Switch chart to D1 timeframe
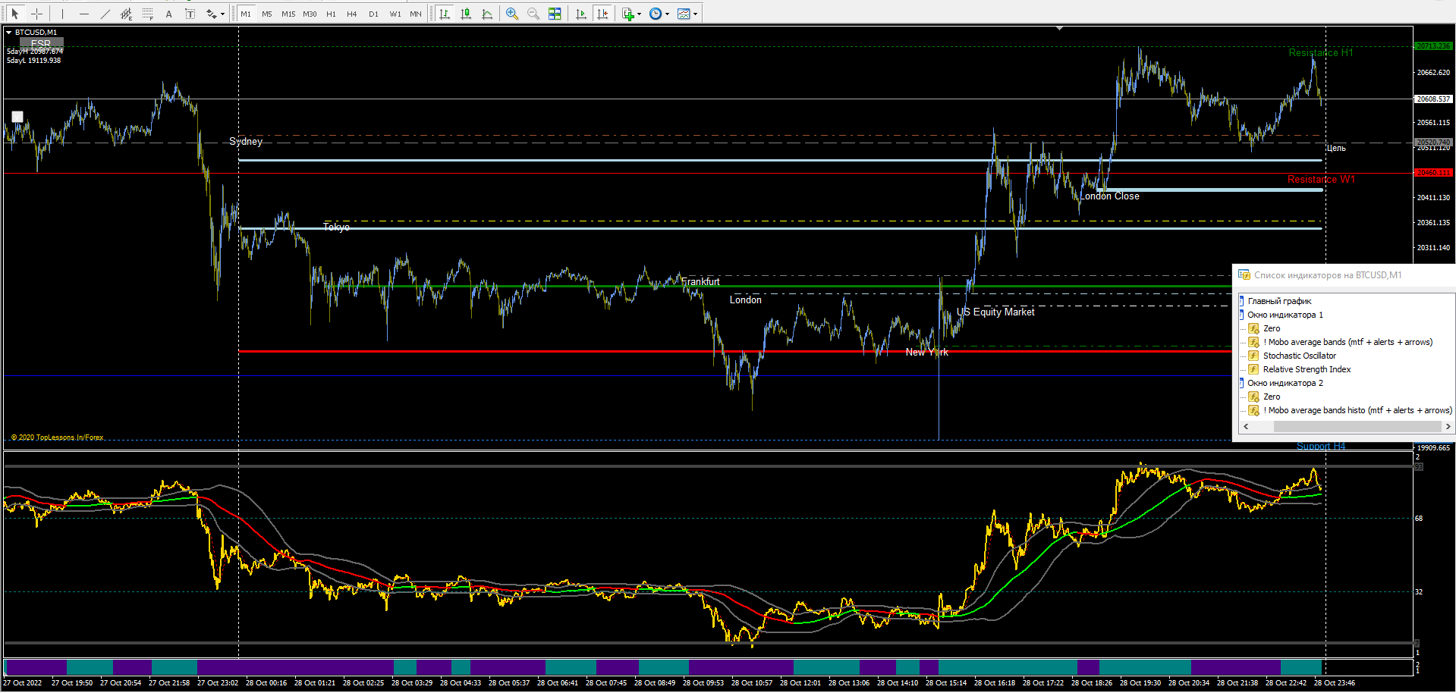This screenshot has height=693, width=1456. pyautogui.click(x=373, y=14)
